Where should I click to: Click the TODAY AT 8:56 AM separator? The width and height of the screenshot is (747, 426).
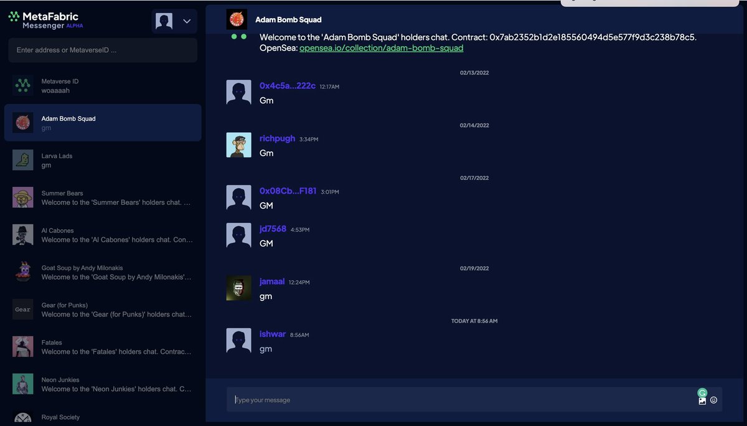pyautogui.click(x=474, y=321)
